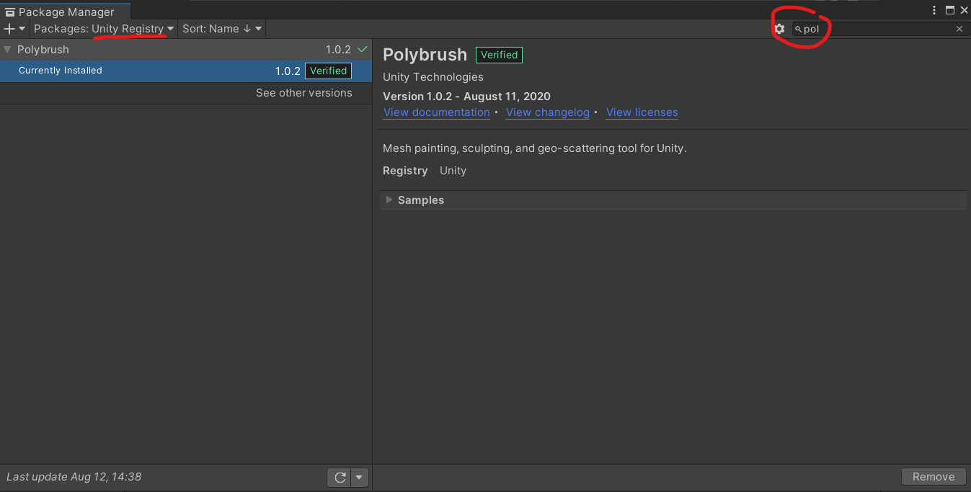971x492 pixels.
Task: Open the Packages: Unity Registry dropdown
Action: 104,29
